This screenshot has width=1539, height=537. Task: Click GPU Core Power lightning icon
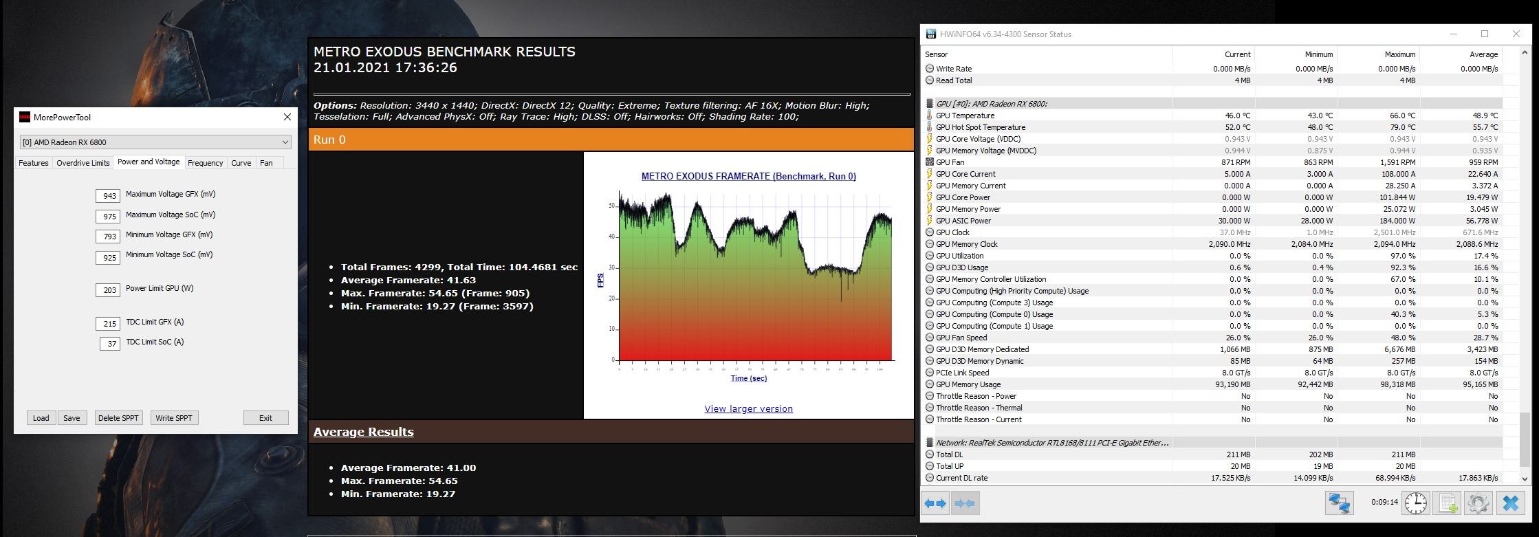coord(930,197)
